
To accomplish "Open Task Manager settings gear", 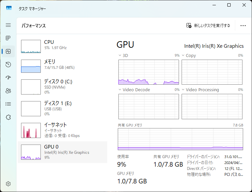I will pos(8,183).
